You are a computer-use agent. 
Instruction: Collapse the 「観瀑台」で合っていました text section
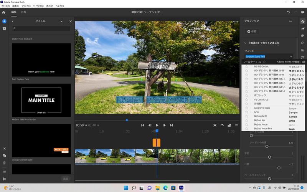coord(245,43)
